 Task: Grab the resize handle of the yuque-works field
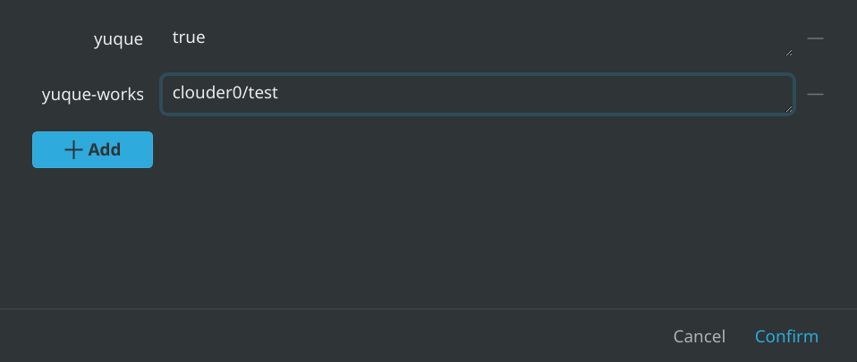point(788,108)
